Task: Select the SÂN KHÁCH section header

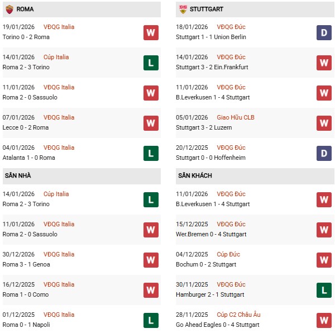Action: pyautogui.click(x=195, y=175)
